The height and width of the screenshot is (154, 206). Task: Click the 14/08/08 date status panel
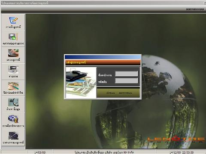pyautogui.click(x=40, y=152)
